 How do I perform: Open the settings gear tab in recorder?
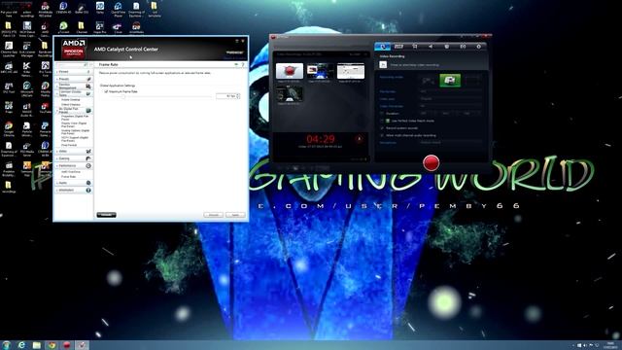coord(479,47)
